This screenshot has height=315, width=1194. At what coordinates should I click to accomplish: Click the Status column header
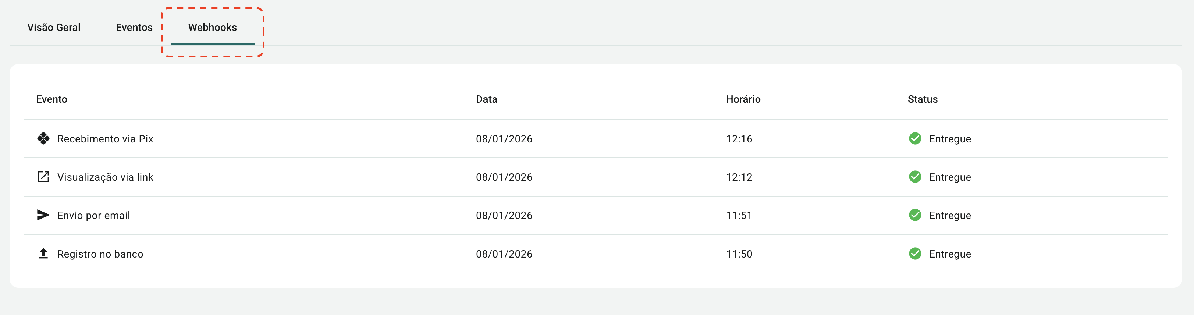tap(922, 99)
